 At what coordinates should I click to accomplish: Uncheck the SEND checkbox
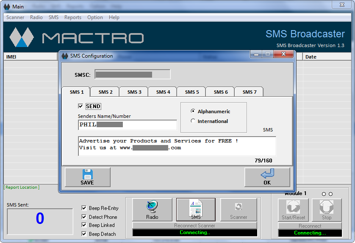81,106
